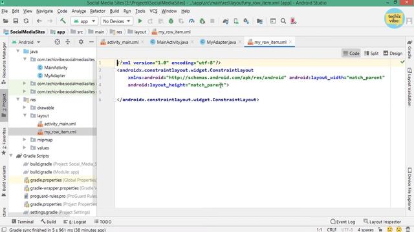
Task: Click the 4 spaces indent indicator
Action: pyautogui.click(x=365, y=229)
